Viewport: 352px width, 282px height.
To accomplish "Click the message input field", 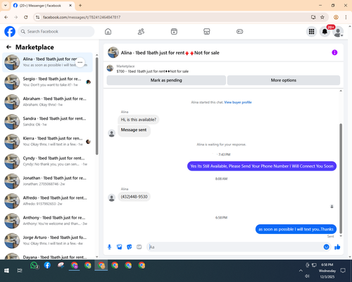I will [234, 247].
